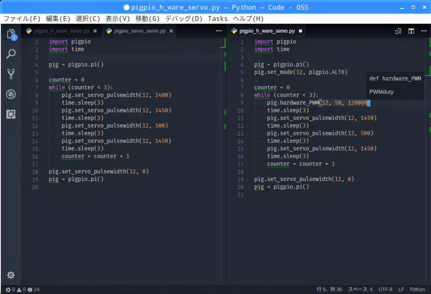Split the right editor with split icon
The height and width of the screenshot is (294, 431).
[x=411, y=31]
